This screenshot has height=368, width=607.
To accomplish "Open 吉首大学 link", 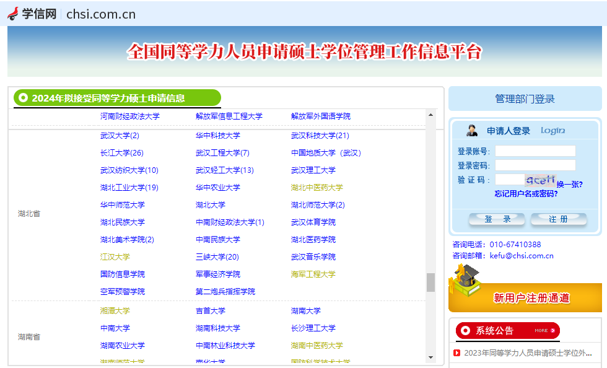I will coord(210,310).
